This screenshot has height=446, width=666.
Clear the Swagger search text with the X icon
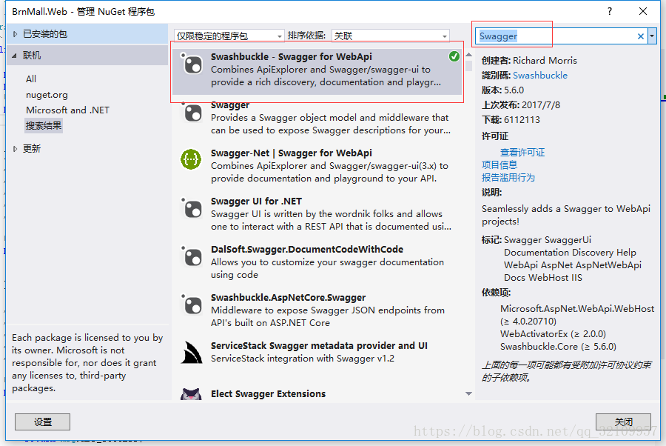coord(641,36)
